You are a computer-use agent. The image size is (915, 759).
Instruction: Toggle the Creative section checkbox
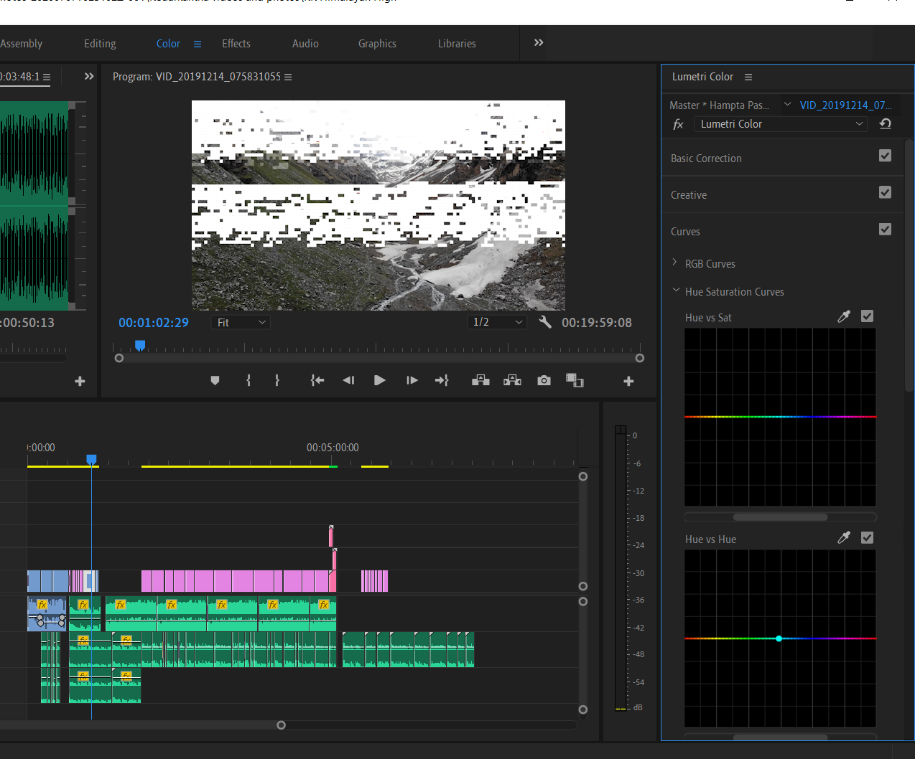885,192
